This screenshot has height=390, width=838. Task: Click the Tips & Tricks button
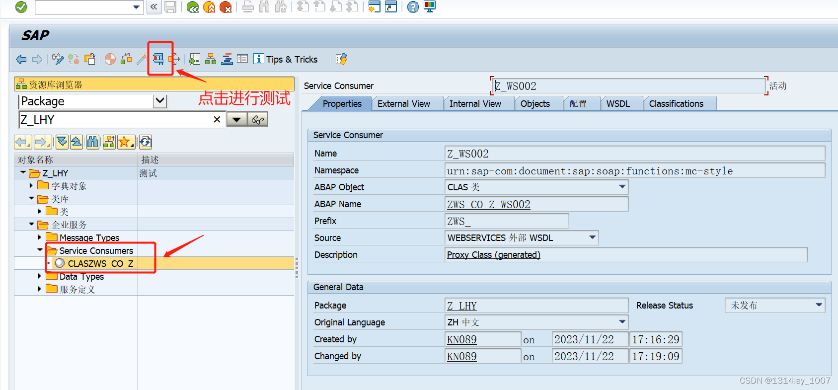(286, 60)
